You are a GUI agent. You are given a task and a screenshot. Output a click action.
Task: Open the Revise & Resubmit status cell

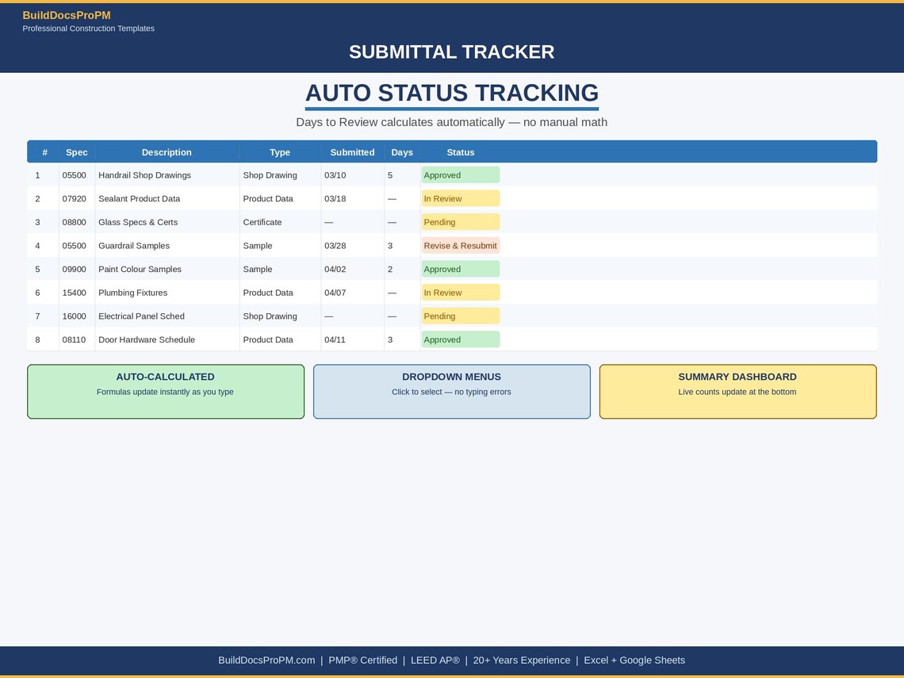(461, 246)
